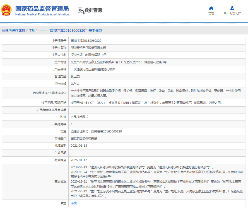The width and height of the screenshot is (248, 209).
Task: Click the document icon before 境内医疗器械
Action: click(x=3, y=31)
